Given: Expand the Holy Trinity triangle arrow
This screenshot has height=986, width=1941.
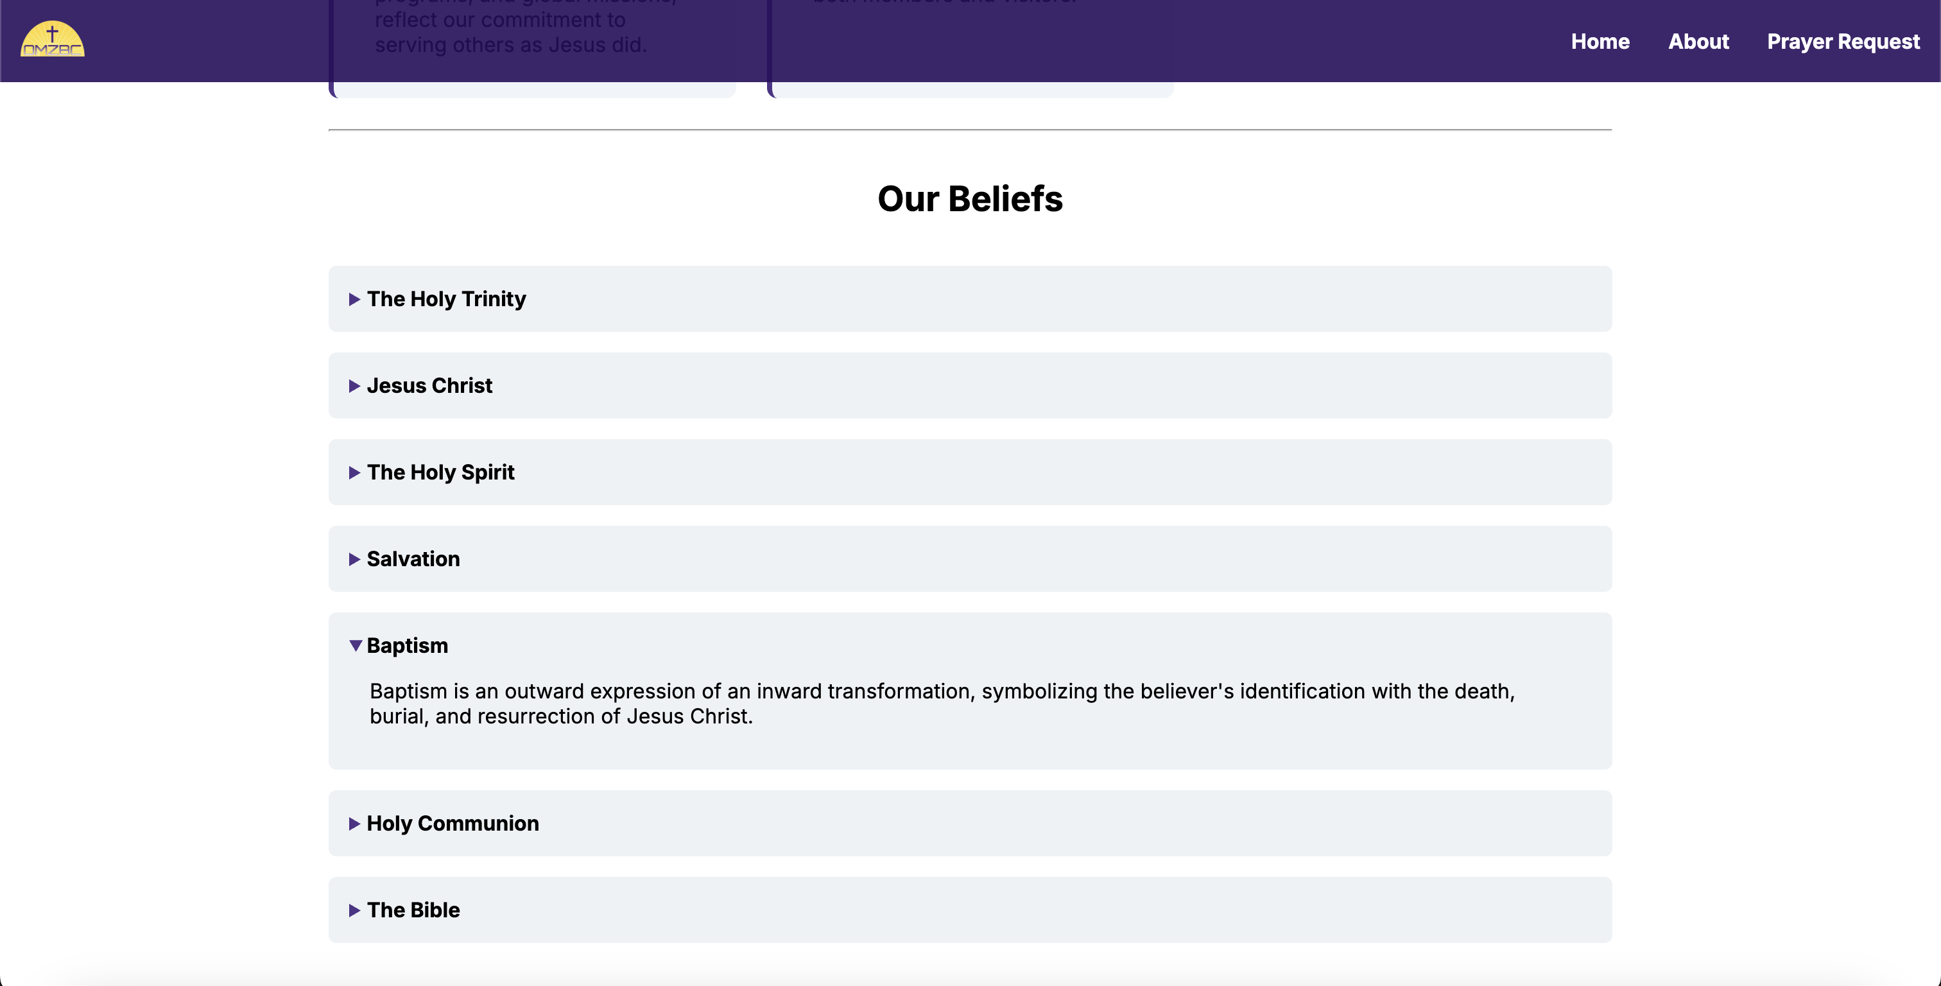Looking at the screenshot, I should [354, 299].
